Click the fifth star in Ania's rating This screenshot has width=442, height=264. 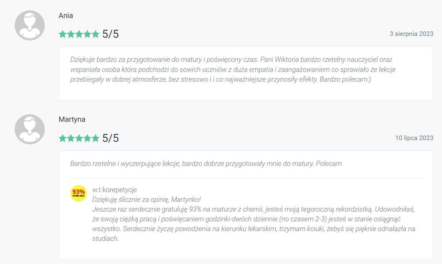pos(95,34)
